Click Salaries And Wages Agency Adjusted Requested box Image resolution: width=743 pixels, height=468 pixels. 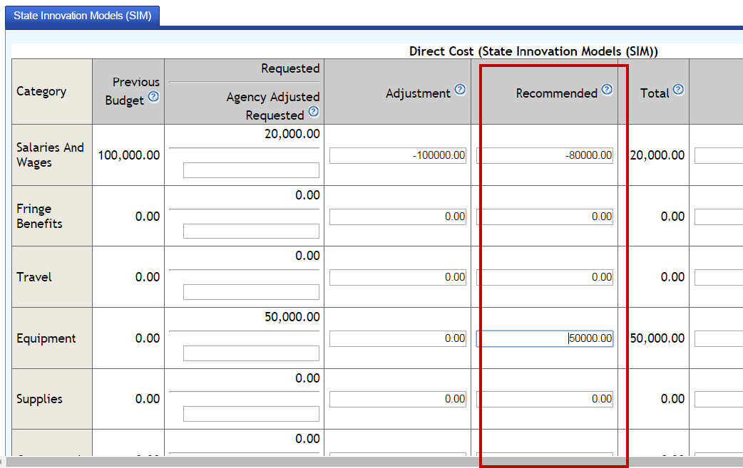[x=251, y=170]
